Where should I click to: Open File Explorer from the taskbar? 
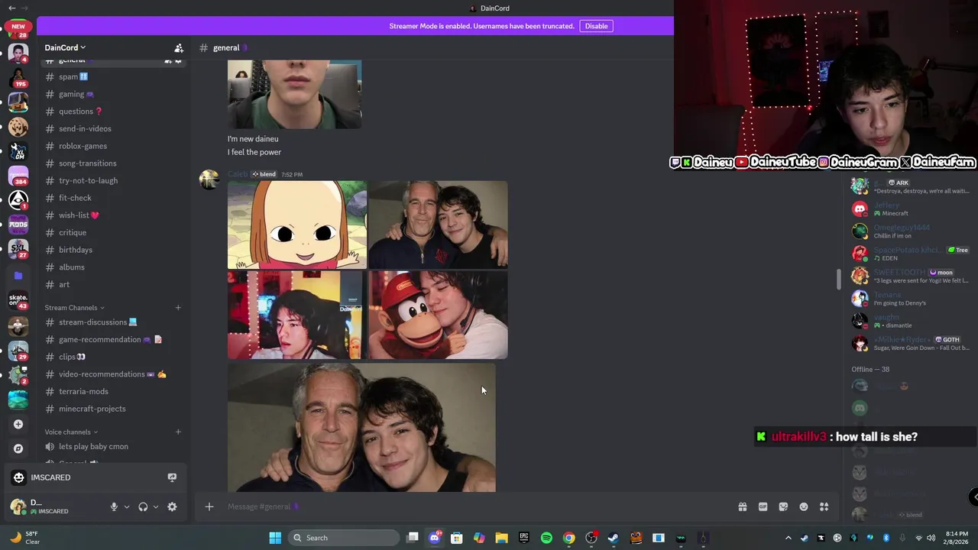point(501,538)
